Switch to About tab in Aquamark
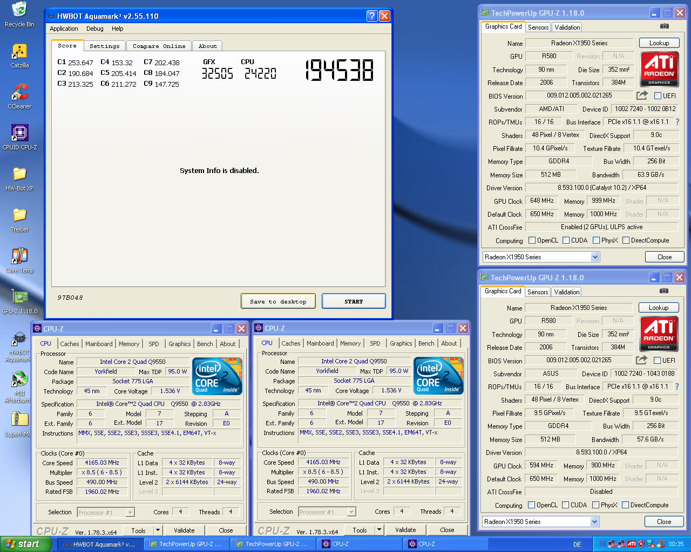 tap(208, 46)
